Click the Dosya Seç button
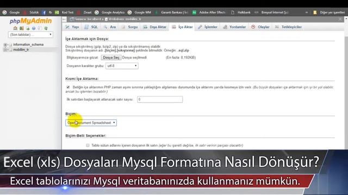 pos(111,57)
